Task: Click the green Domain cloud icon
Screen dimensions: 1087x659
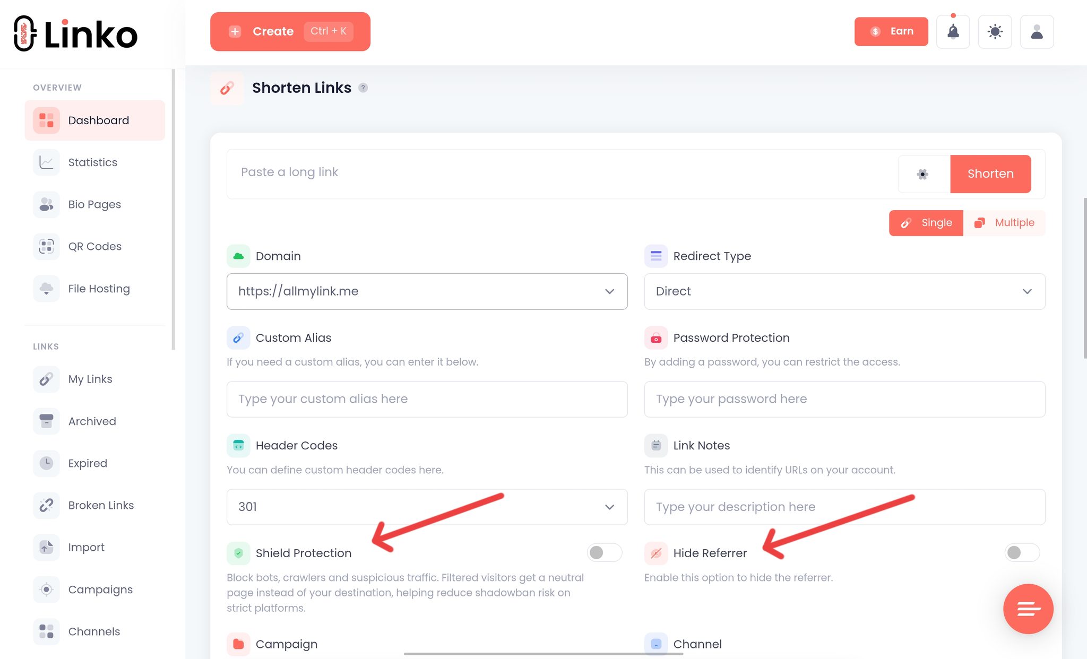Action: click(238, 256)
